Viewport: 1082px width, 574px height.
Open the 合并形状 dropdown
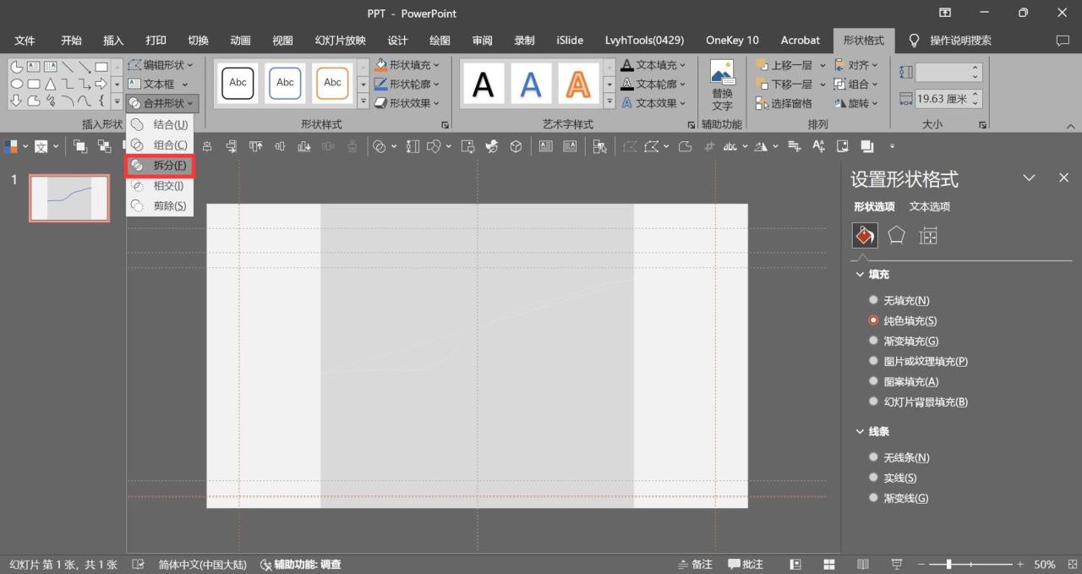(x=162, y=103)
